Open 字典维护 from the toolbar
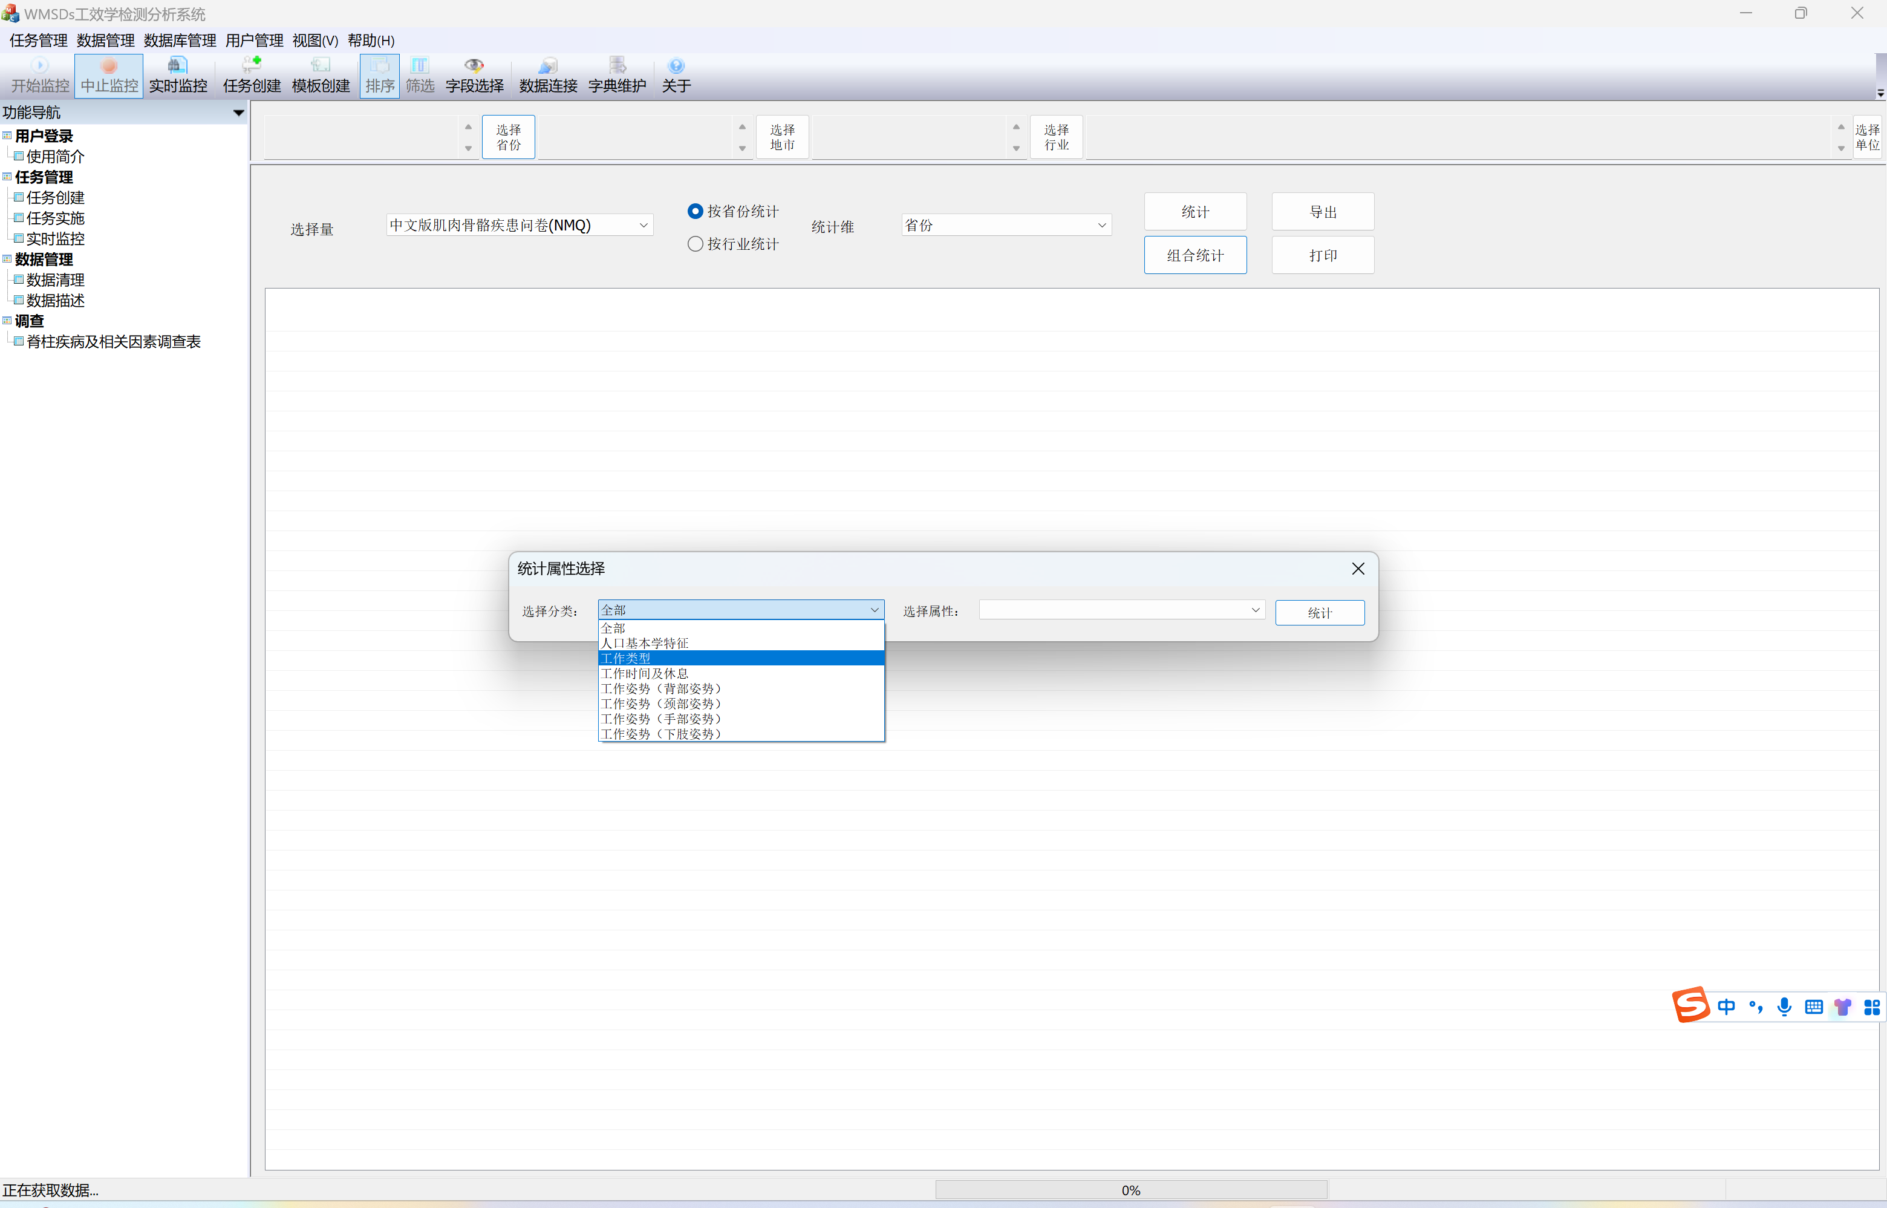The width and height of the screenshot is (1887, 1208). pyautogui.click(x=618, y=76)
